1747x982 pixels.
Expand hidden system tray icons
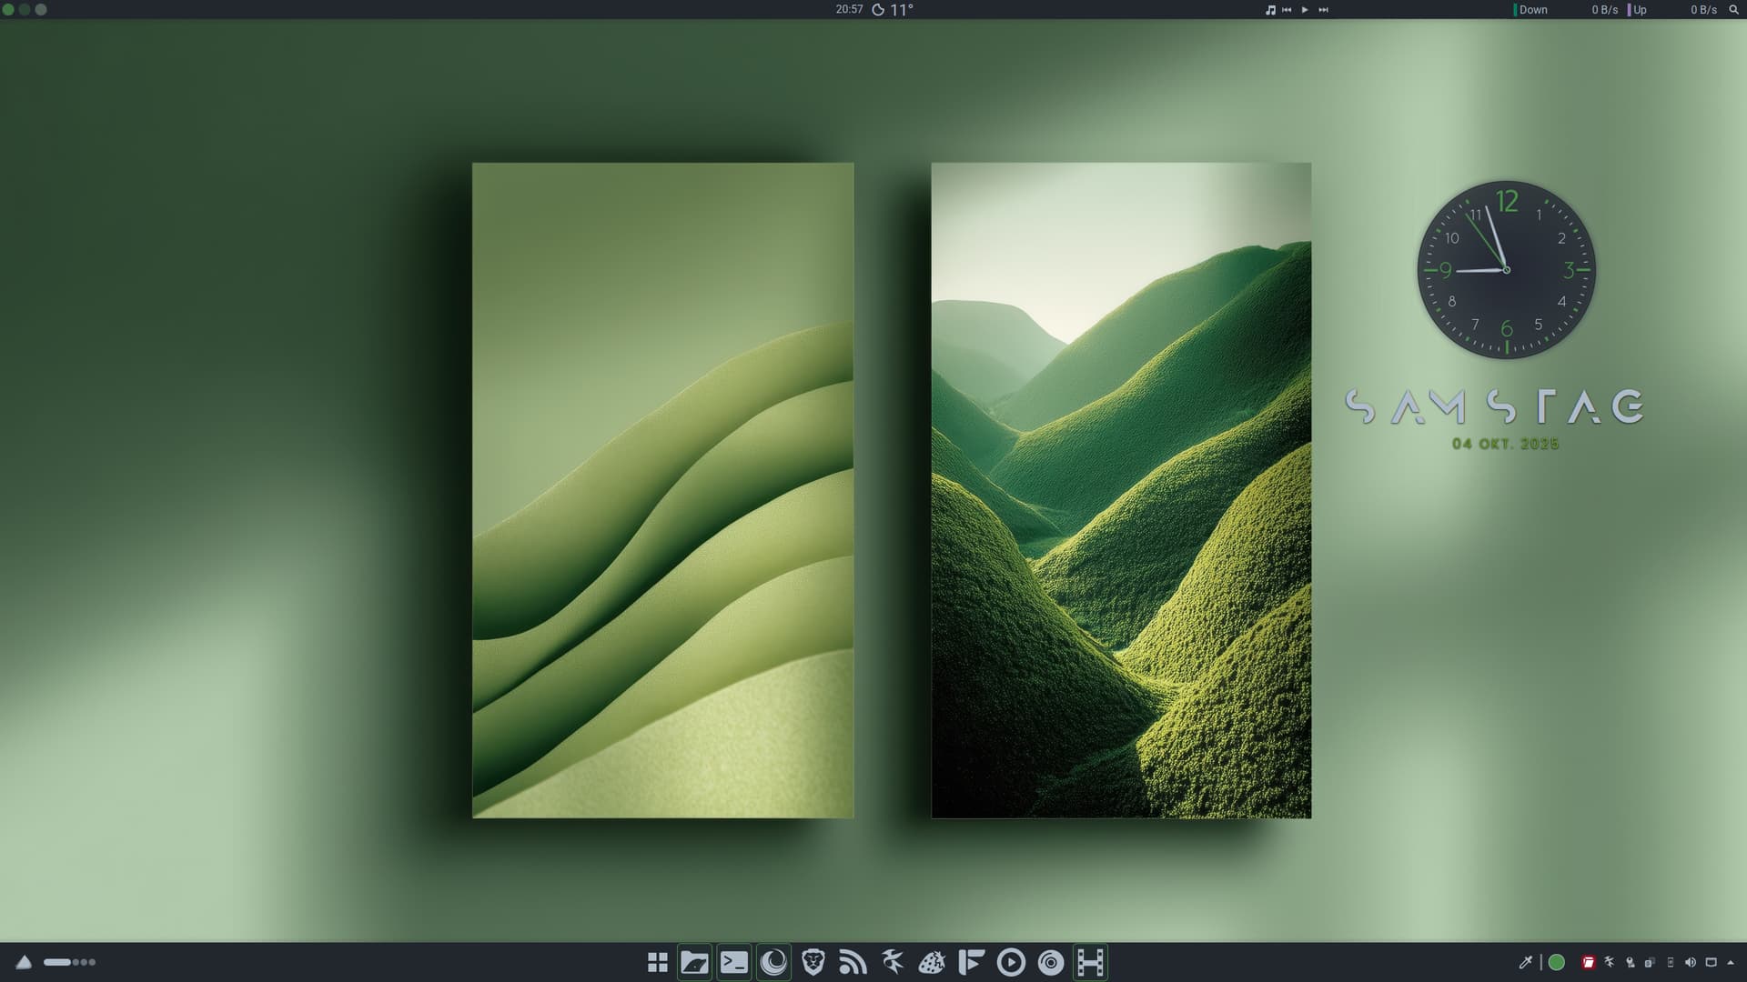point(1731,962)
